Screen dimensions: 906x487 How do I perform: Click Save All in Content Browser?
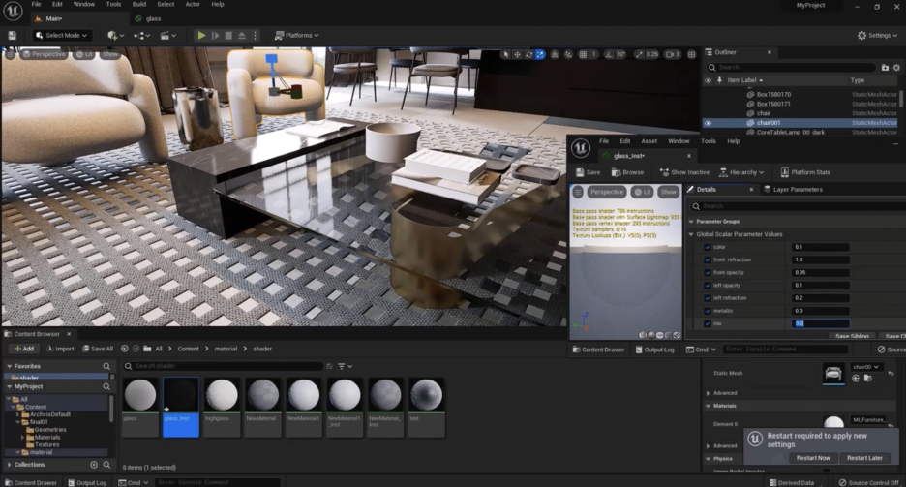click(x=98, y=349)
